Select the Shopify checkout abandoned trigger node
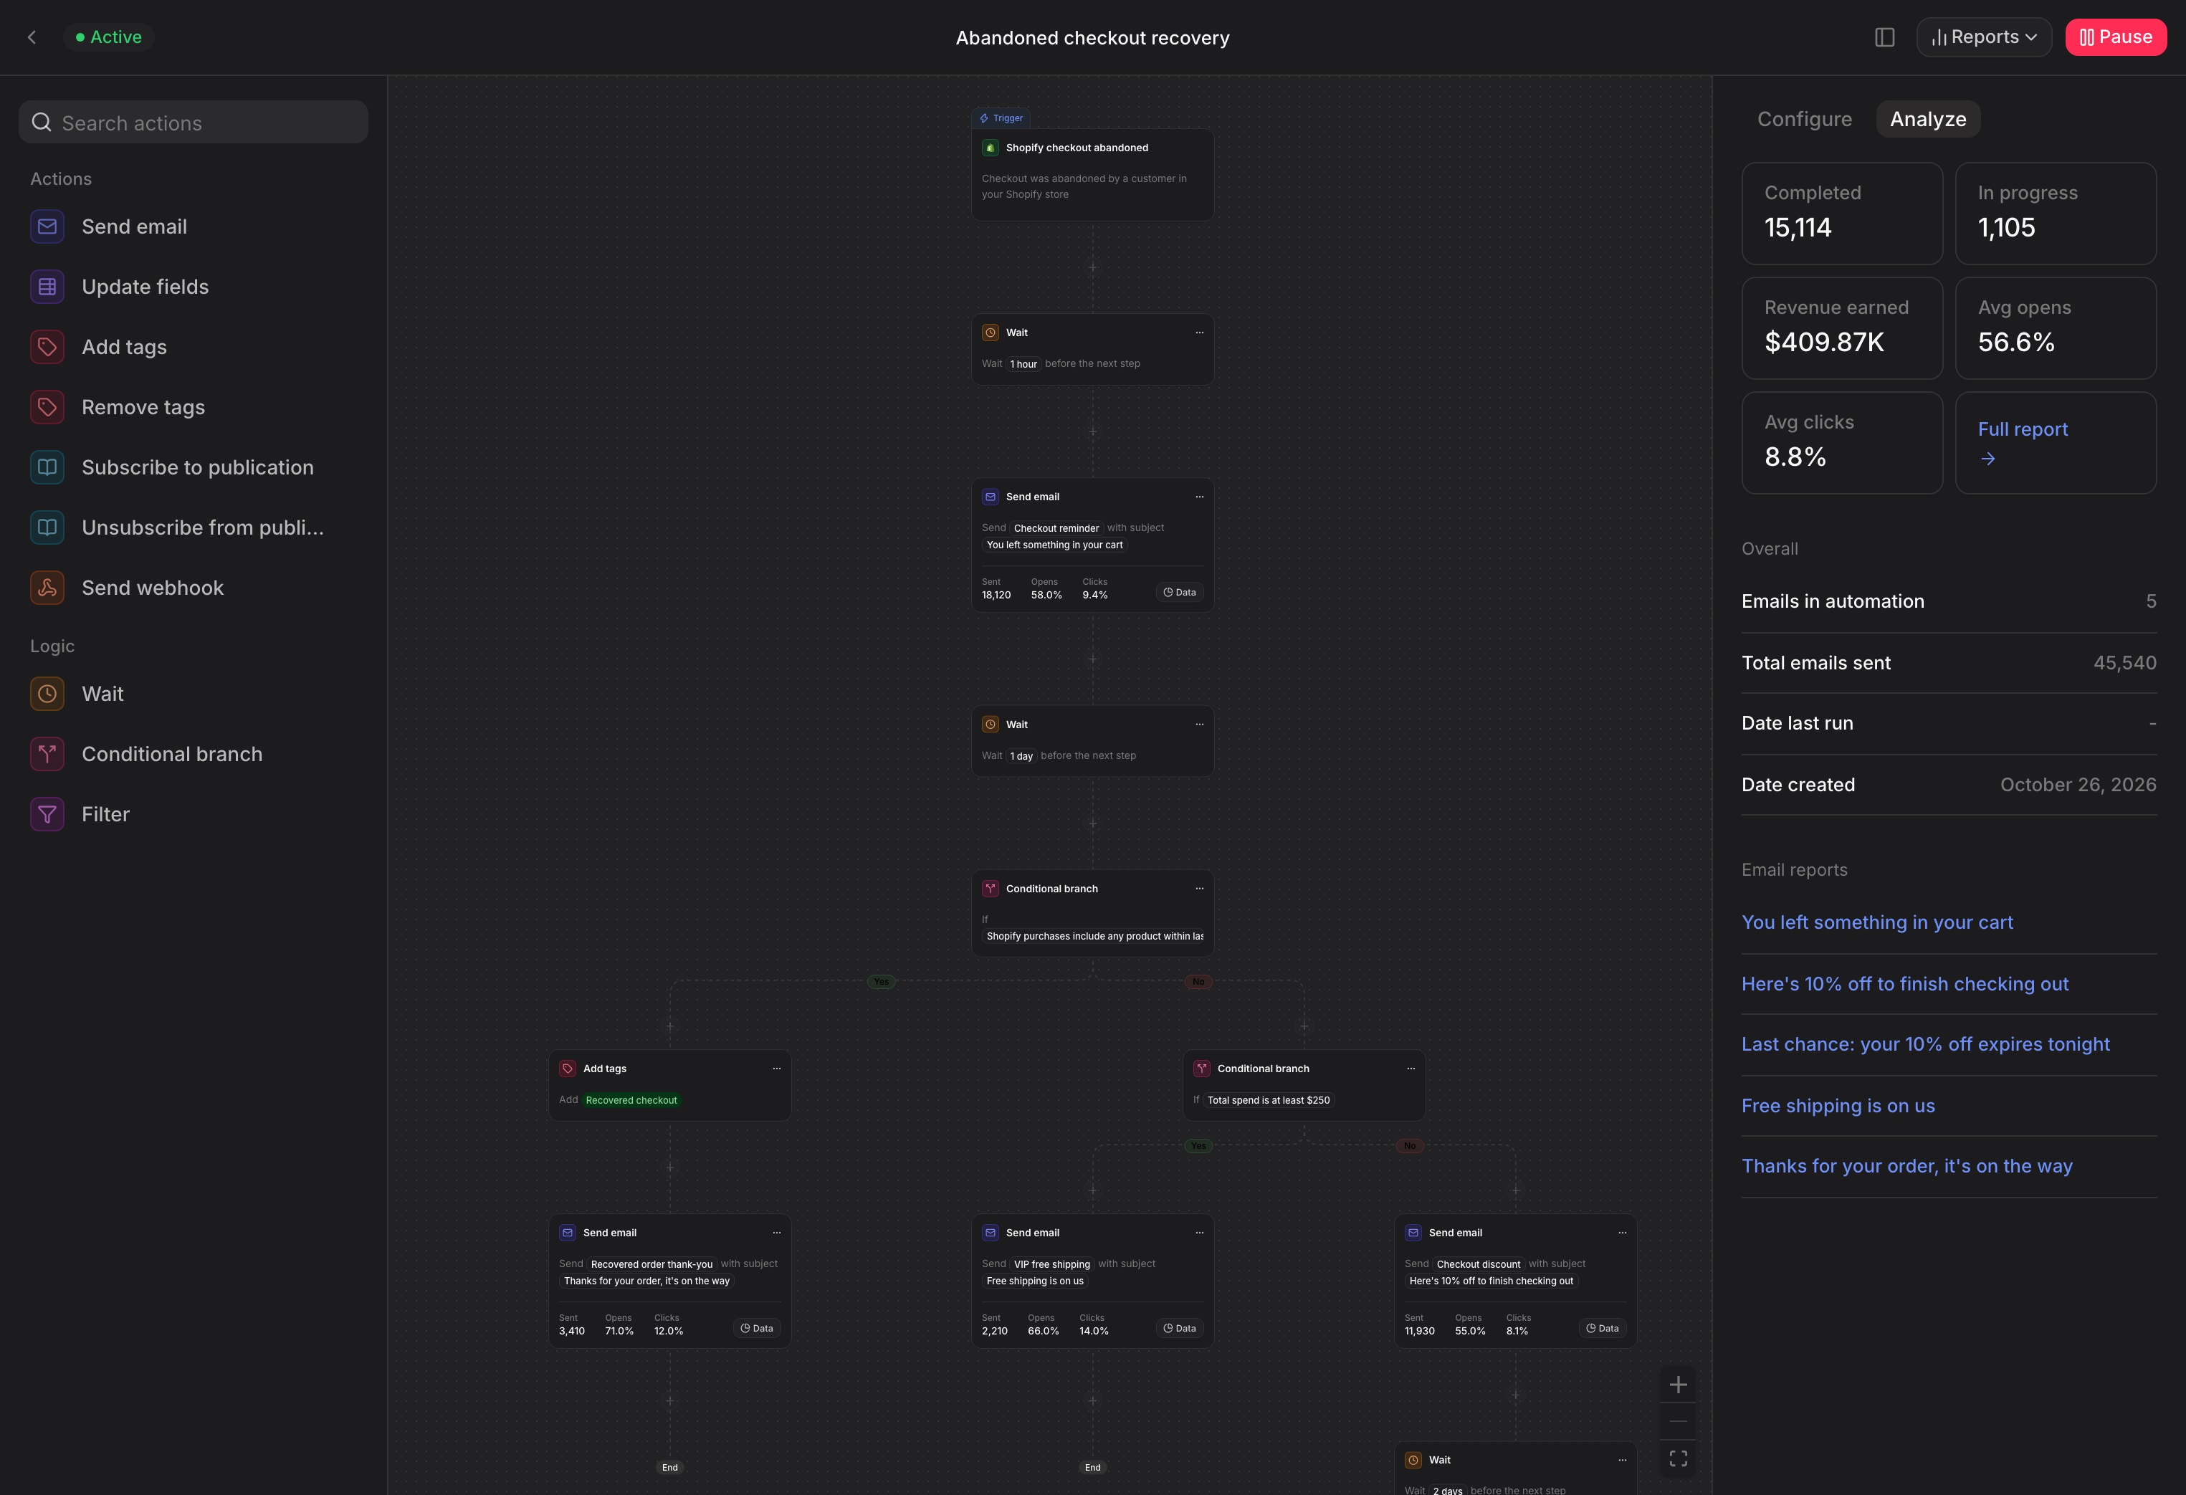The width and height of the screenshot is (2186, 1495). (x=1092, y=175)
